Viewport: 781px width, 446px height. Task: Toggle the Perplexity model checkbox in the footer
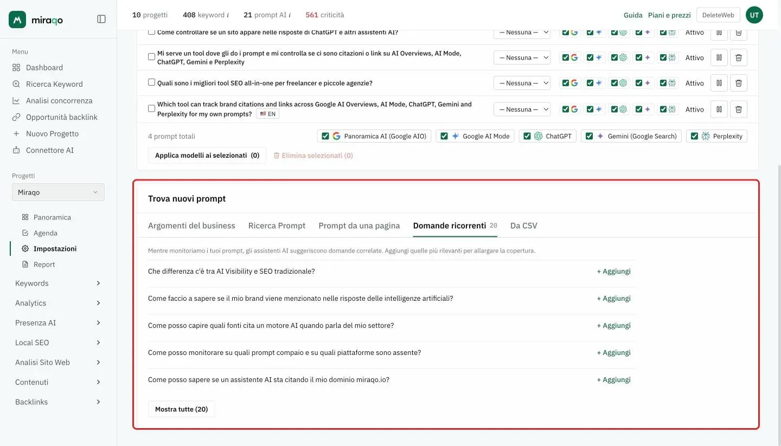coord(694,136)
